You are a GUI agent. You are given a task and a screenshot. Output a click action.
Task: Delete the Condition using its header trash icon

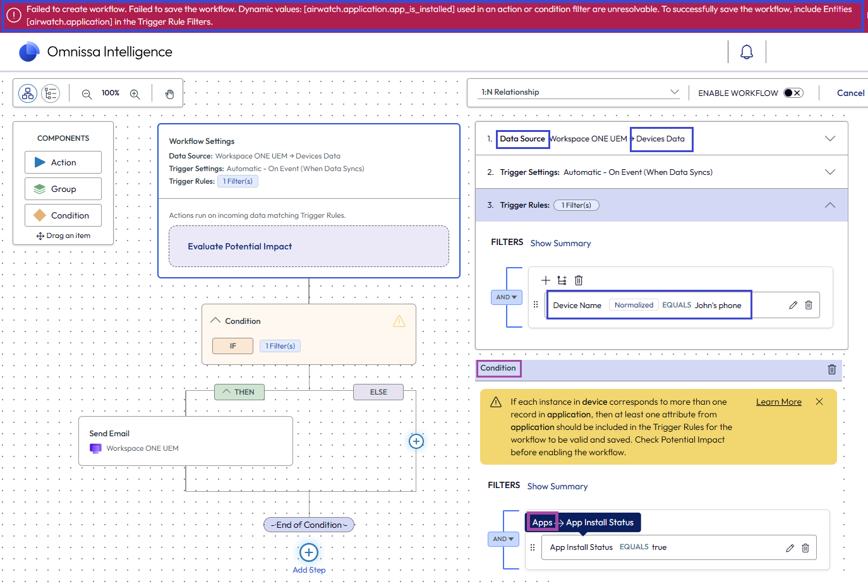pos(832,369)
